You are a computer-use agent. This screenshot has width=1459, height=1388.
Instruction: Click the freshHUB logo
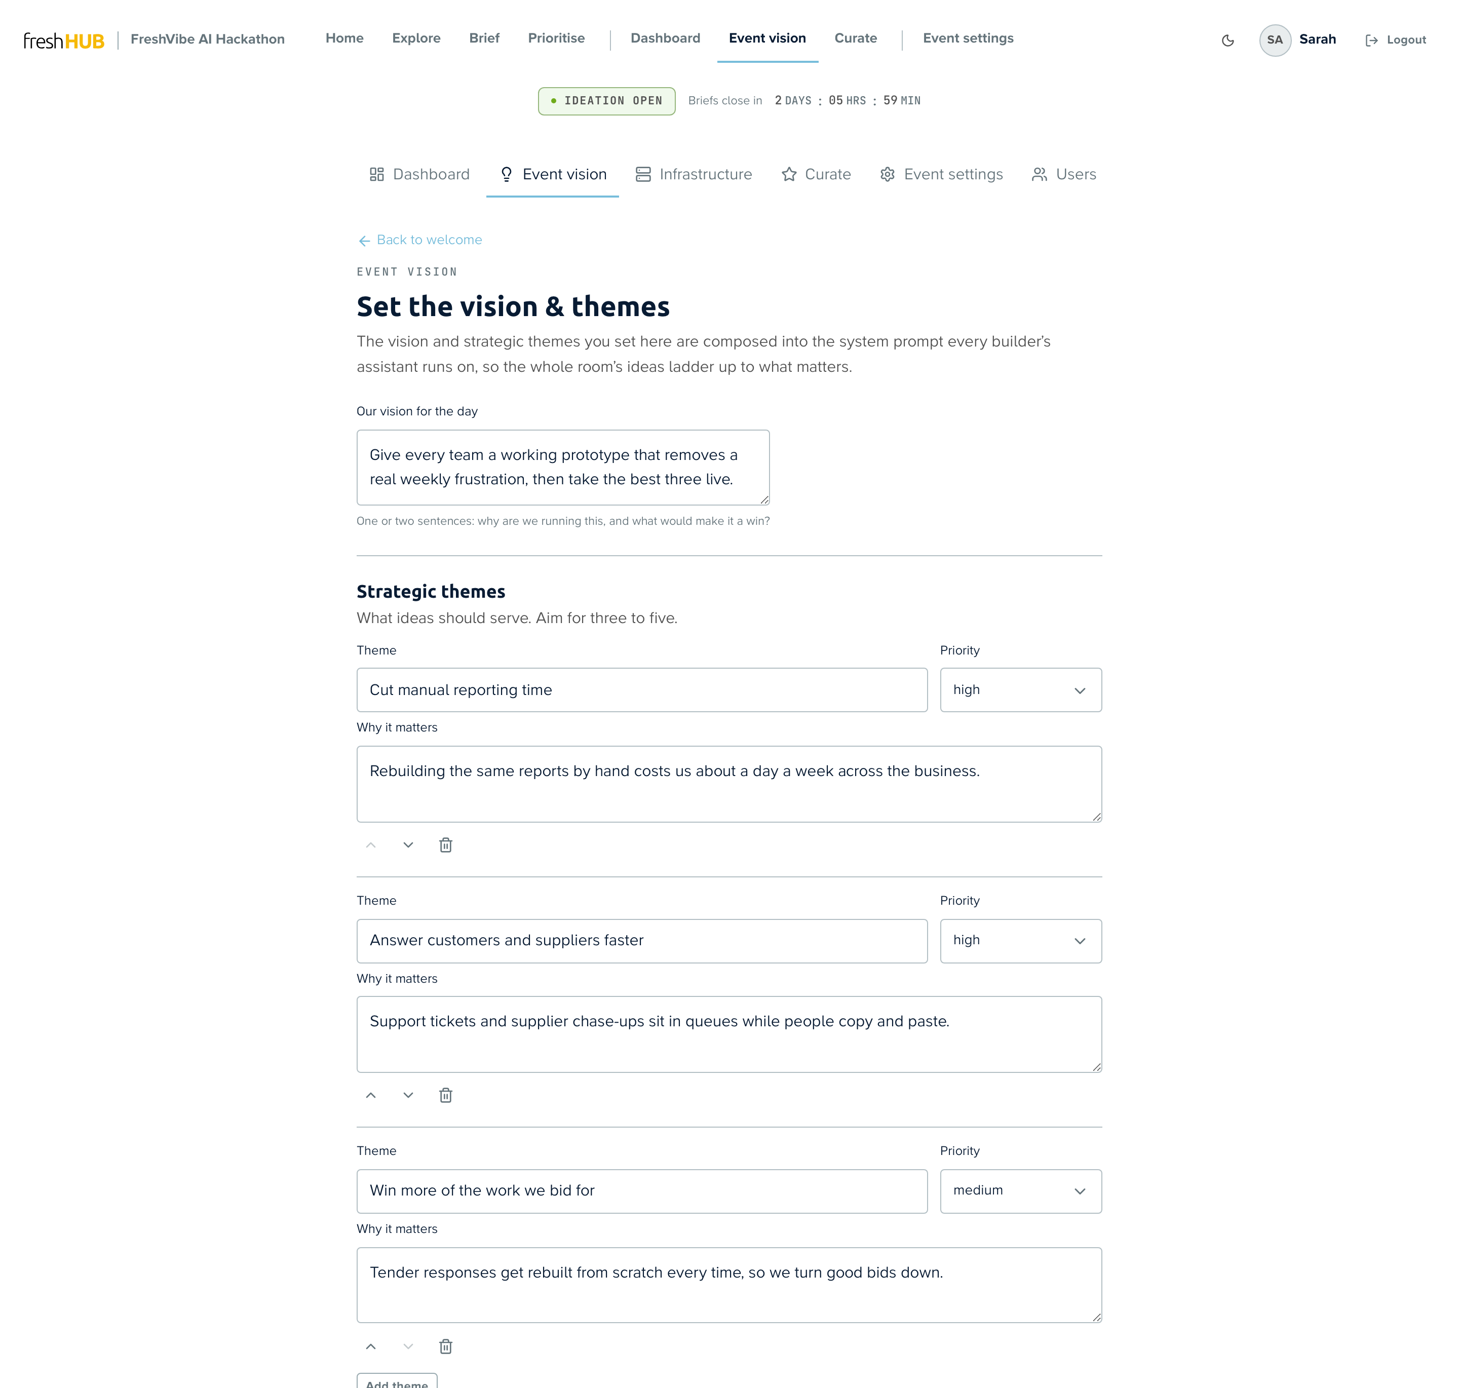click(x=64, y=41)
